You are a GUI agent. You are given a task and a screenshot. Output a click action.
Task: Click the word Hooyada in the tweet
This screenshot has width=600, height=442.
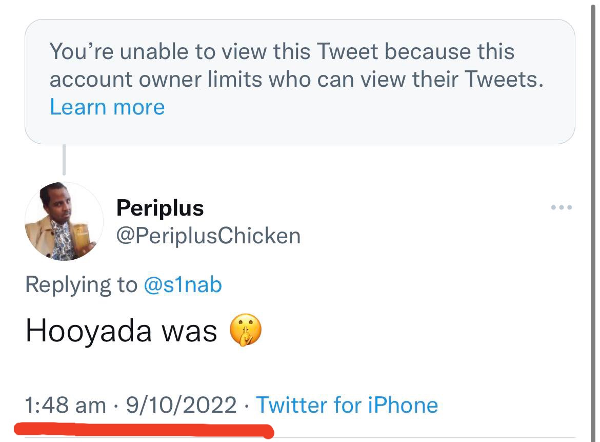88,331
